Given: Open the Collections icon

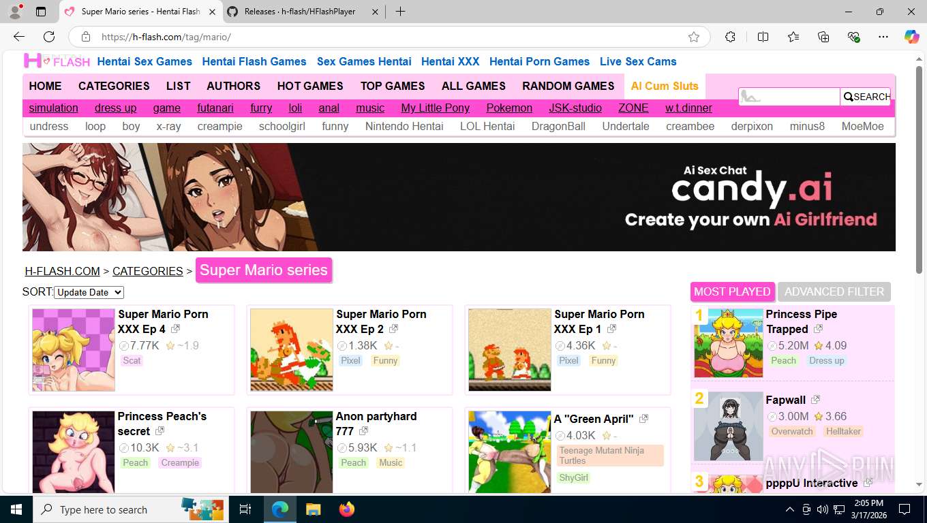Looking at the screenshot, I should (823, 37).
